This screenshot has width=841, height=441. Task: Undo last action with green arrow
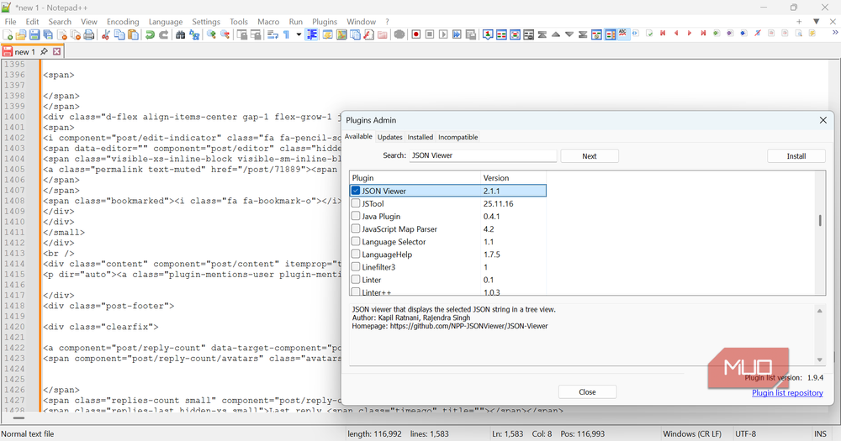pos(150,34)
